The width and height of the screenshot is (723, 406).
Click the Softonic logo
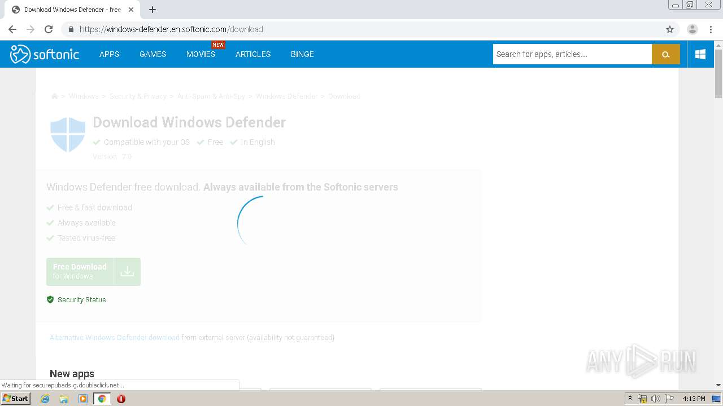44,54
